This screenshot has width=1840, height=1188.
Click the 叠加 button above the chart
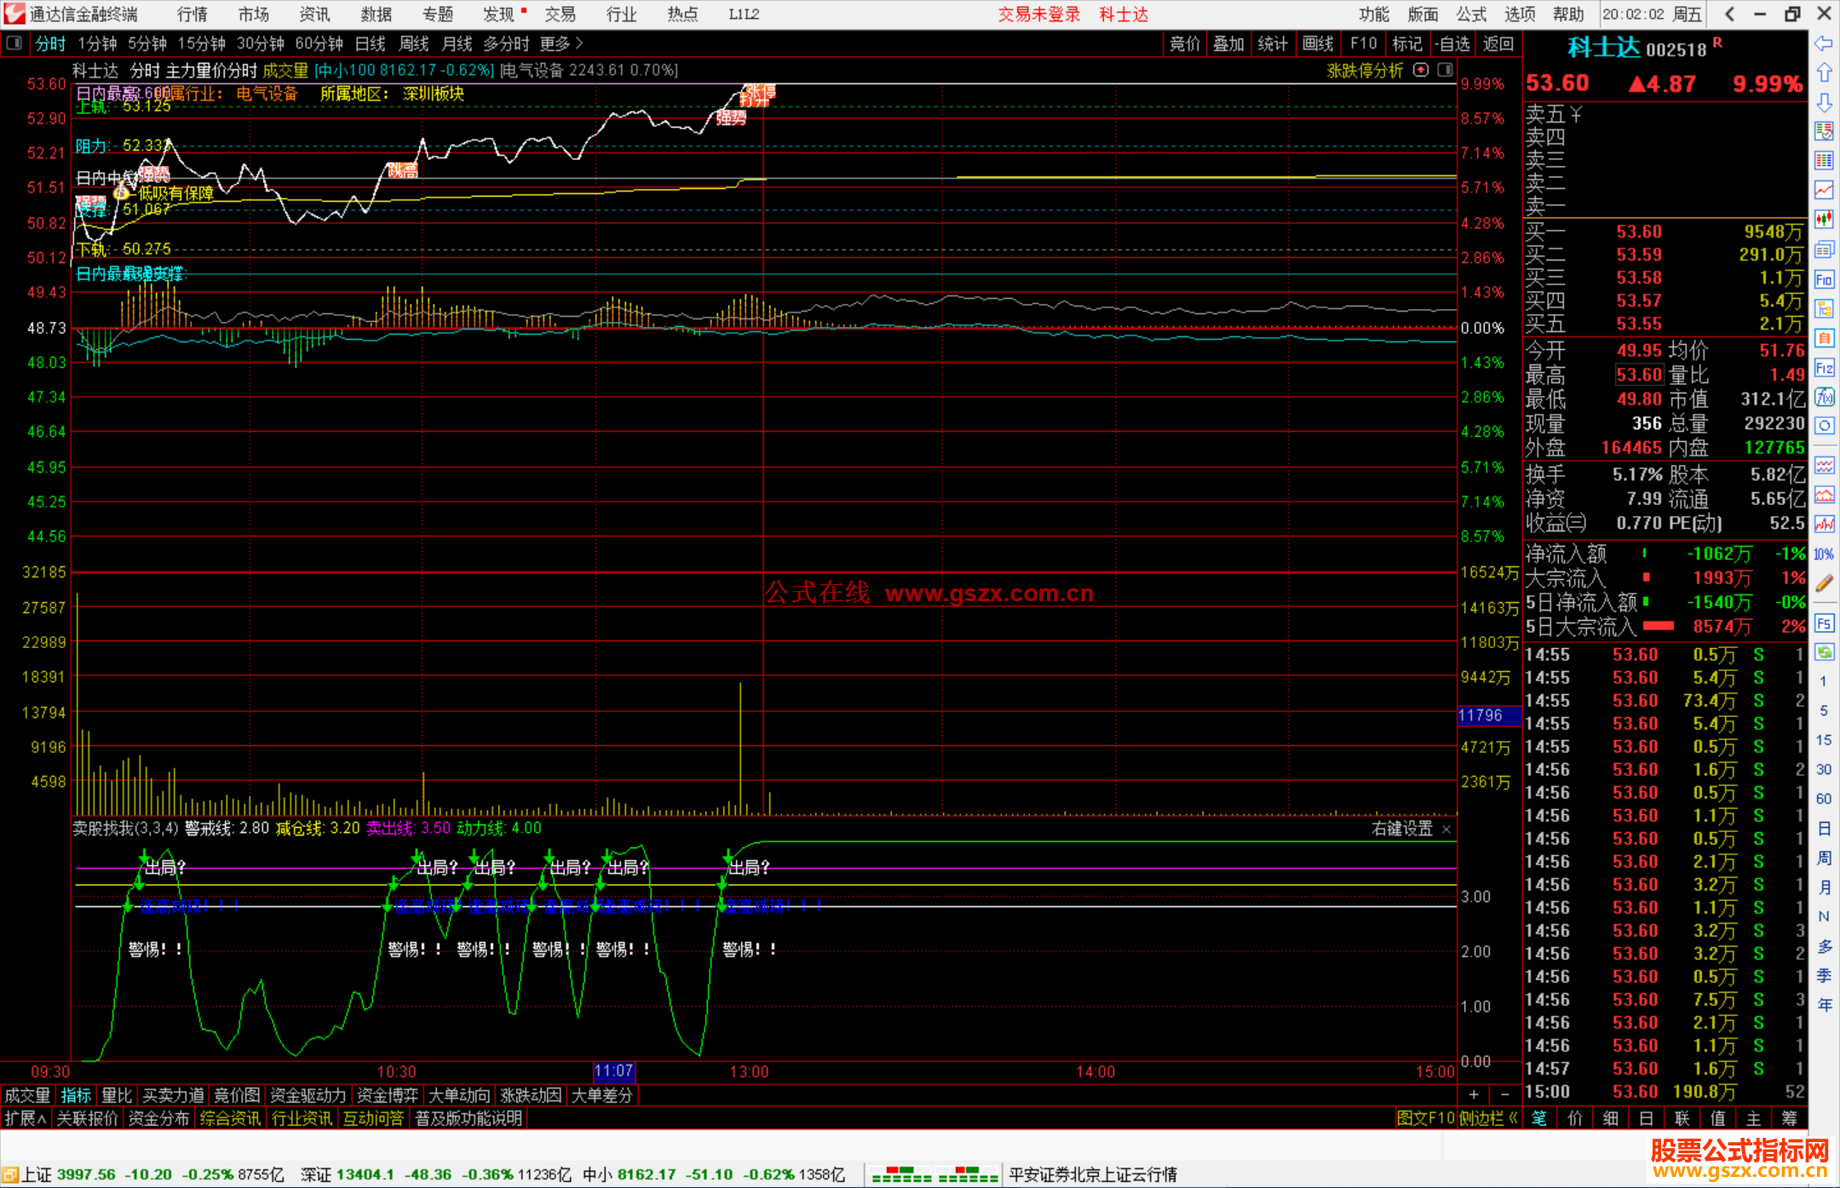pyautogui.click(x=1228, y=43)
